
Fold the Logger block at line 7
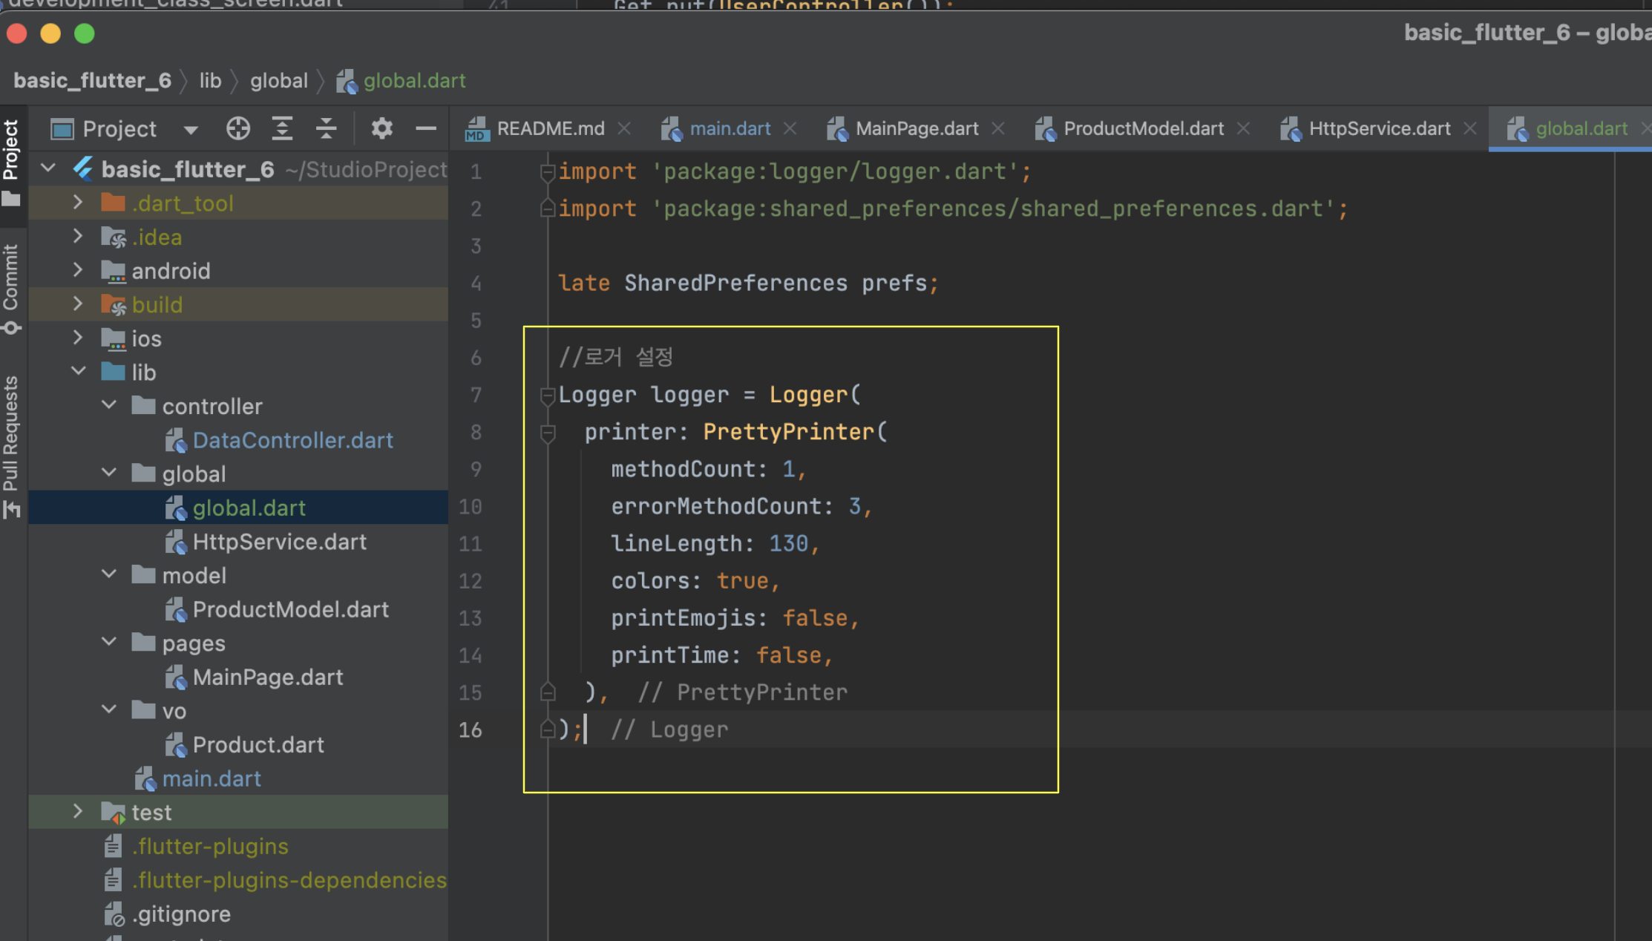click(x=548, y=395)
